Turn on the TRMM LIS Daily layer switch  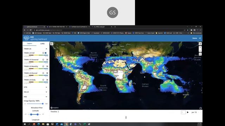click(x=47, y=80)
